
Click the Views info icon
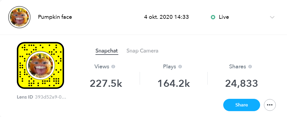(113, 67)
